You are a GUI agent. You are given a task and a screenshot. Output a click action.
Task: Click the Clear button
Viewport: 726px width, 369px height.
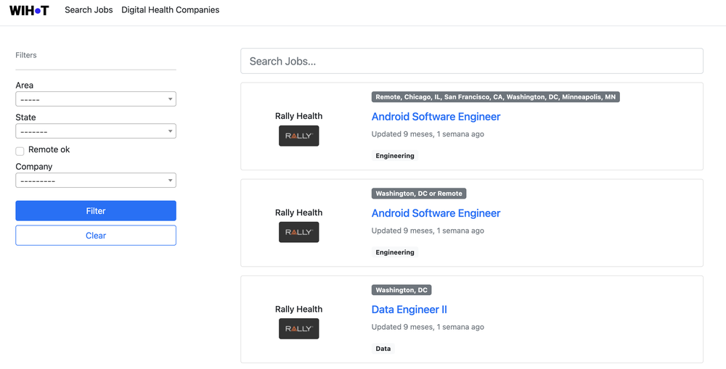[96, 236]
